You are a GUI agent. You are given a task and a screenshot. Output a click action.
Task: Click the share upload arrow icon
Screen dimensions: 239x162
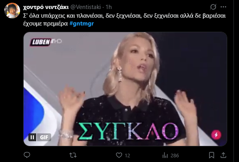point(223,155)
